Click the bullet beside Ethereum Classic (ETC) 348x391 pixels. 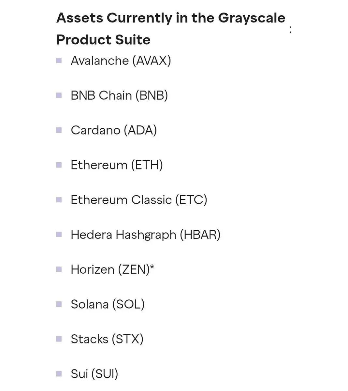(59, 200)
